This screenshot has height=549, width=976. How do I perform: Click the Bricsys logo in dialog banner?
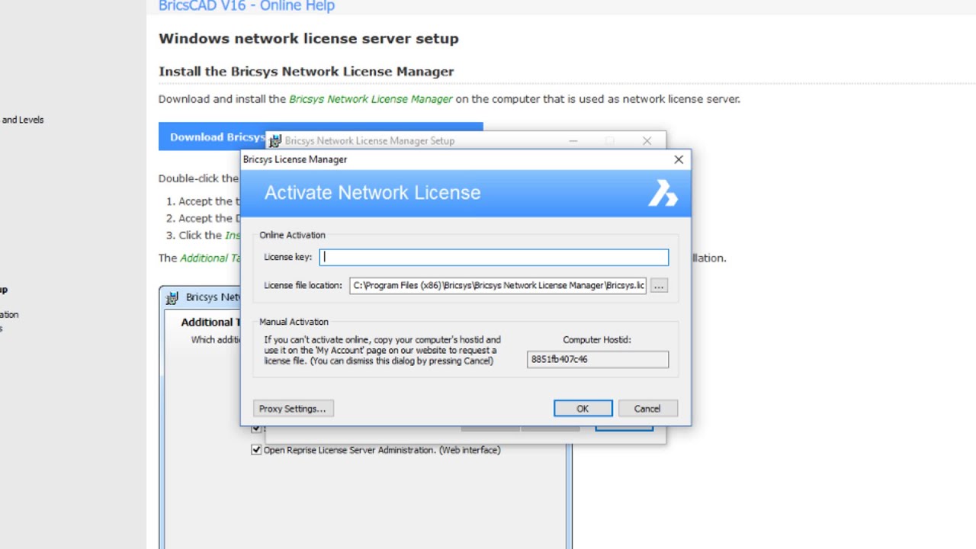tap(663, 193)
